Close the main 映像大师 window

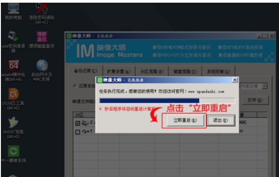tap(271, 36)
